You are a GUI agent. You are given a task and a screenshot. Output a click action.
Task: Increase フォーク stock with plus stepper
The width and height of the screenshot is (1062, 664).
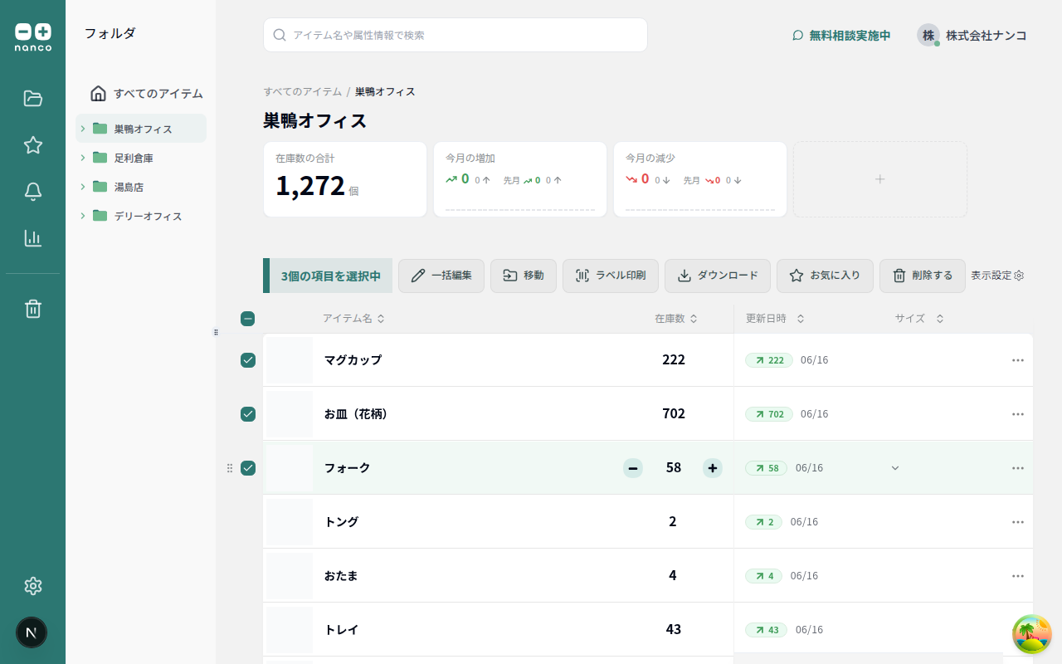click(712, 468)
